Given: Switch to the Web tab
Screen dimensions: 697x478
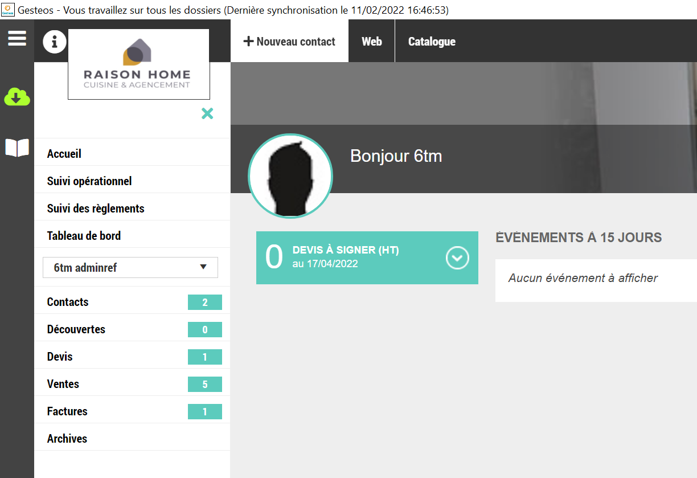Looking at the screenshot, I should pos(372,42).
